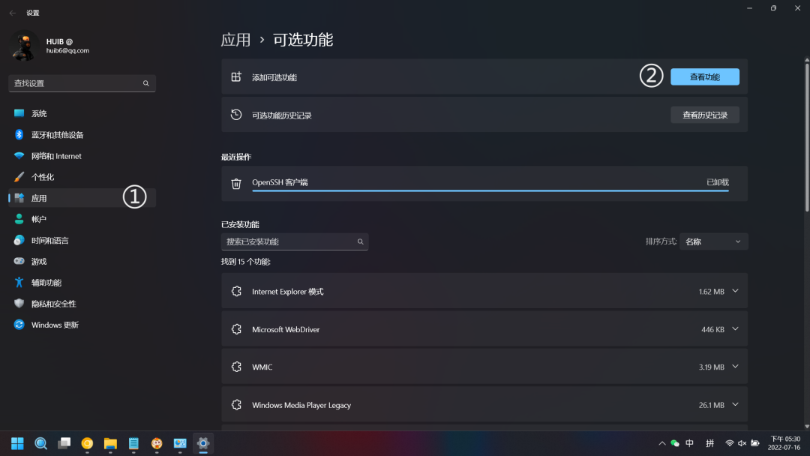Image resolution: width=810 pixels, height=456 pixels.
Task: Click the Wi-Fi tray icon
Action: tap(730, 443)
